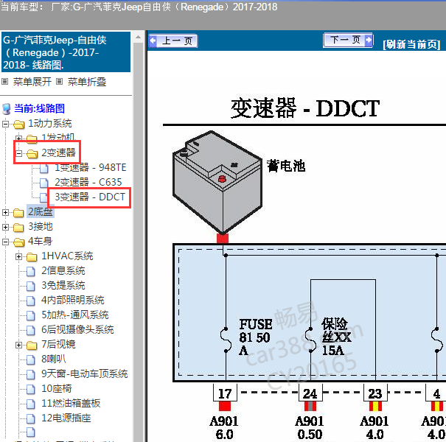The height and width of the screenshot is (442, 446).
Task: Collapse the 2变速器 tree node
Action: (x=18, y=153)
